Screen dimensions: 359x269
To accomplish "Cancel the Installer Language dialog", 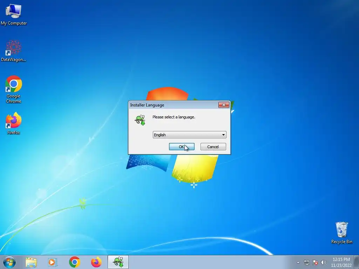I will pyautogui.click(x=213, y=147).
